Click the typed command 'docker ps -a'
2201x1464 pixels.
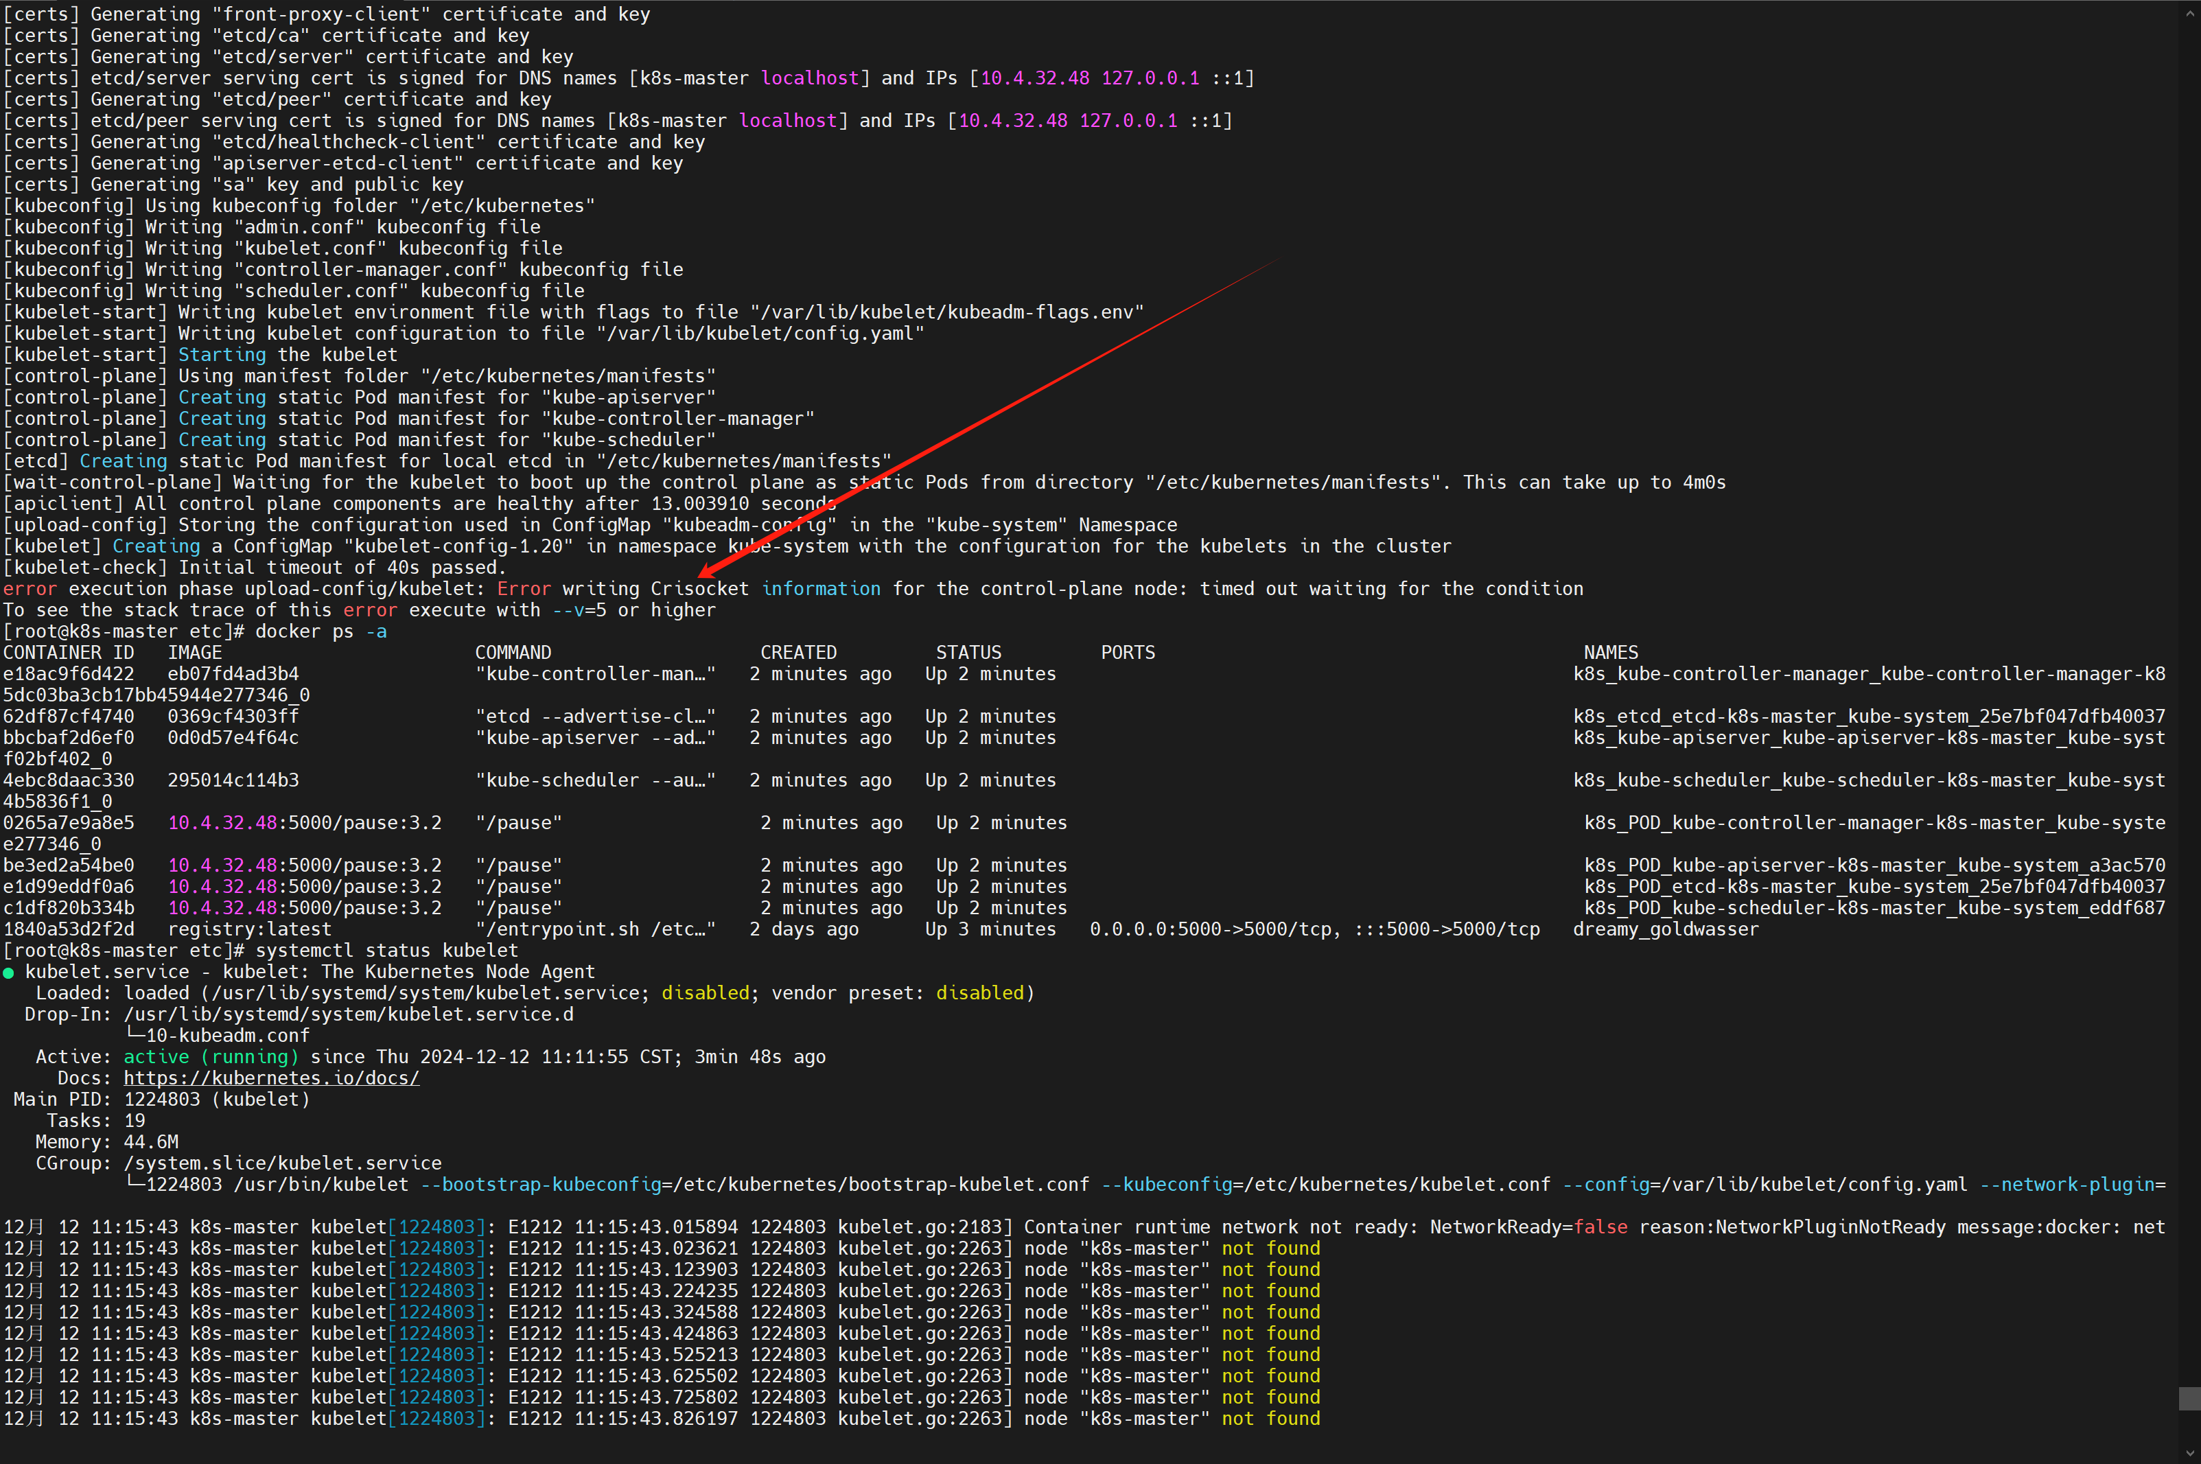pyautogui.click(x=321, y=632)
